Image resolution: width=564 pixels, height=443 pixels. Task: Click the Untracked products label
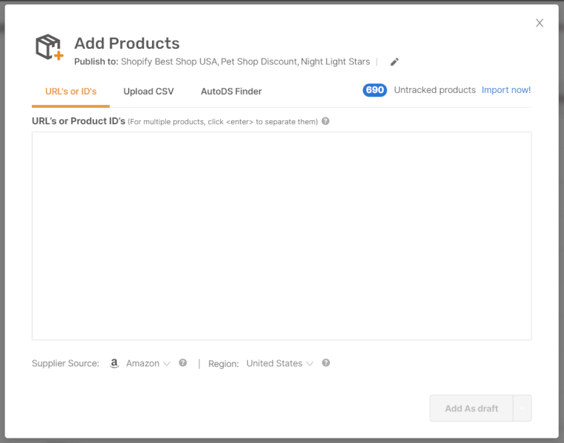(435, 90)
